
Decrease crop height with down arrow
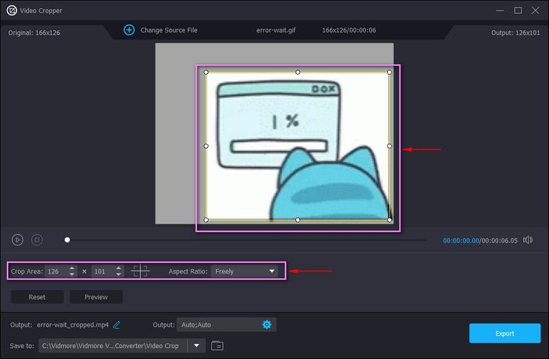pos(119,275)
